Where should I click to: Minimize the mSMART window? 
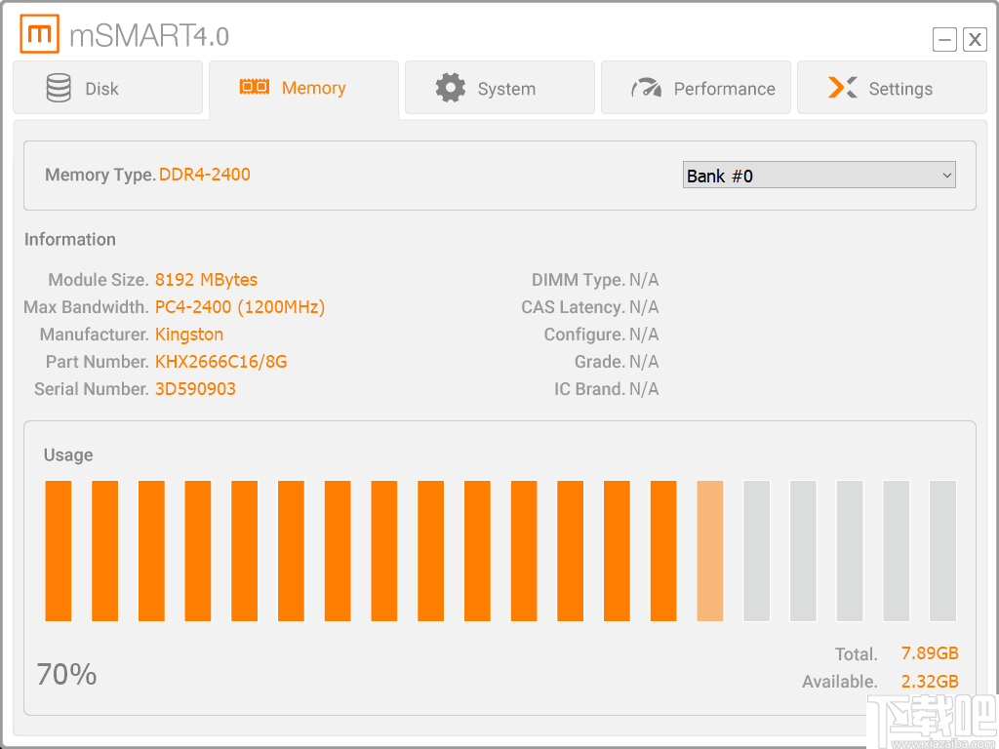944,39
